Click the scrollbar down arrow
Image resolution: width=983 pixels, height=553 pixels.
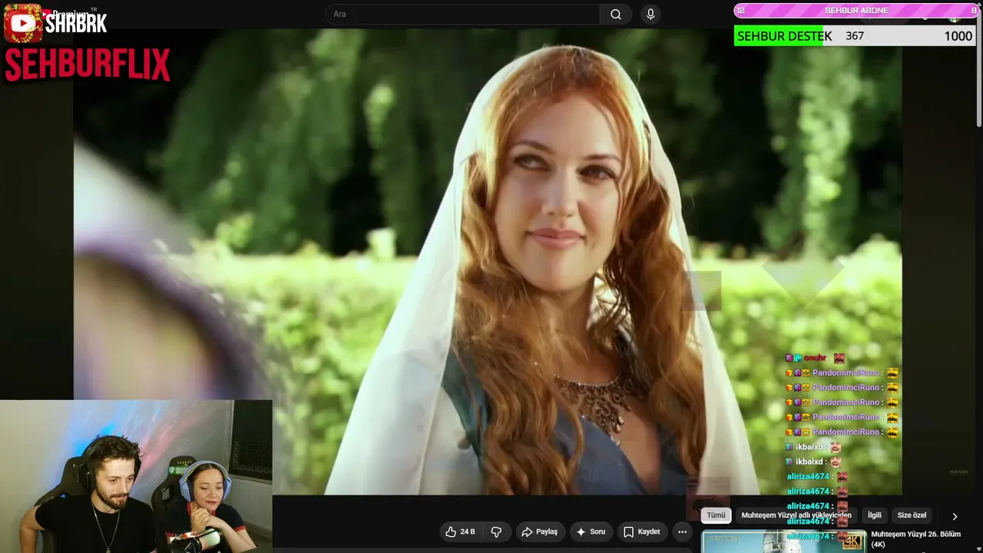[x=978, y=548]
